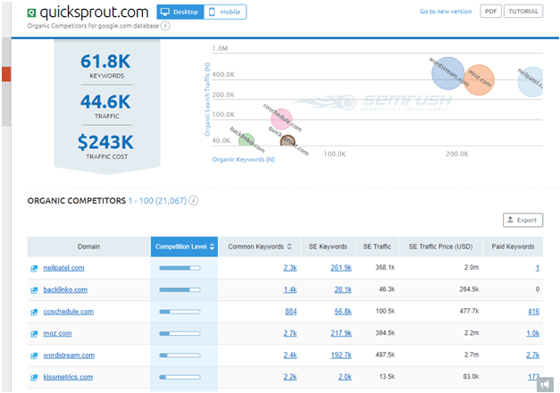
Task: Click the SE Keywords column header
Action: [328, 247]
